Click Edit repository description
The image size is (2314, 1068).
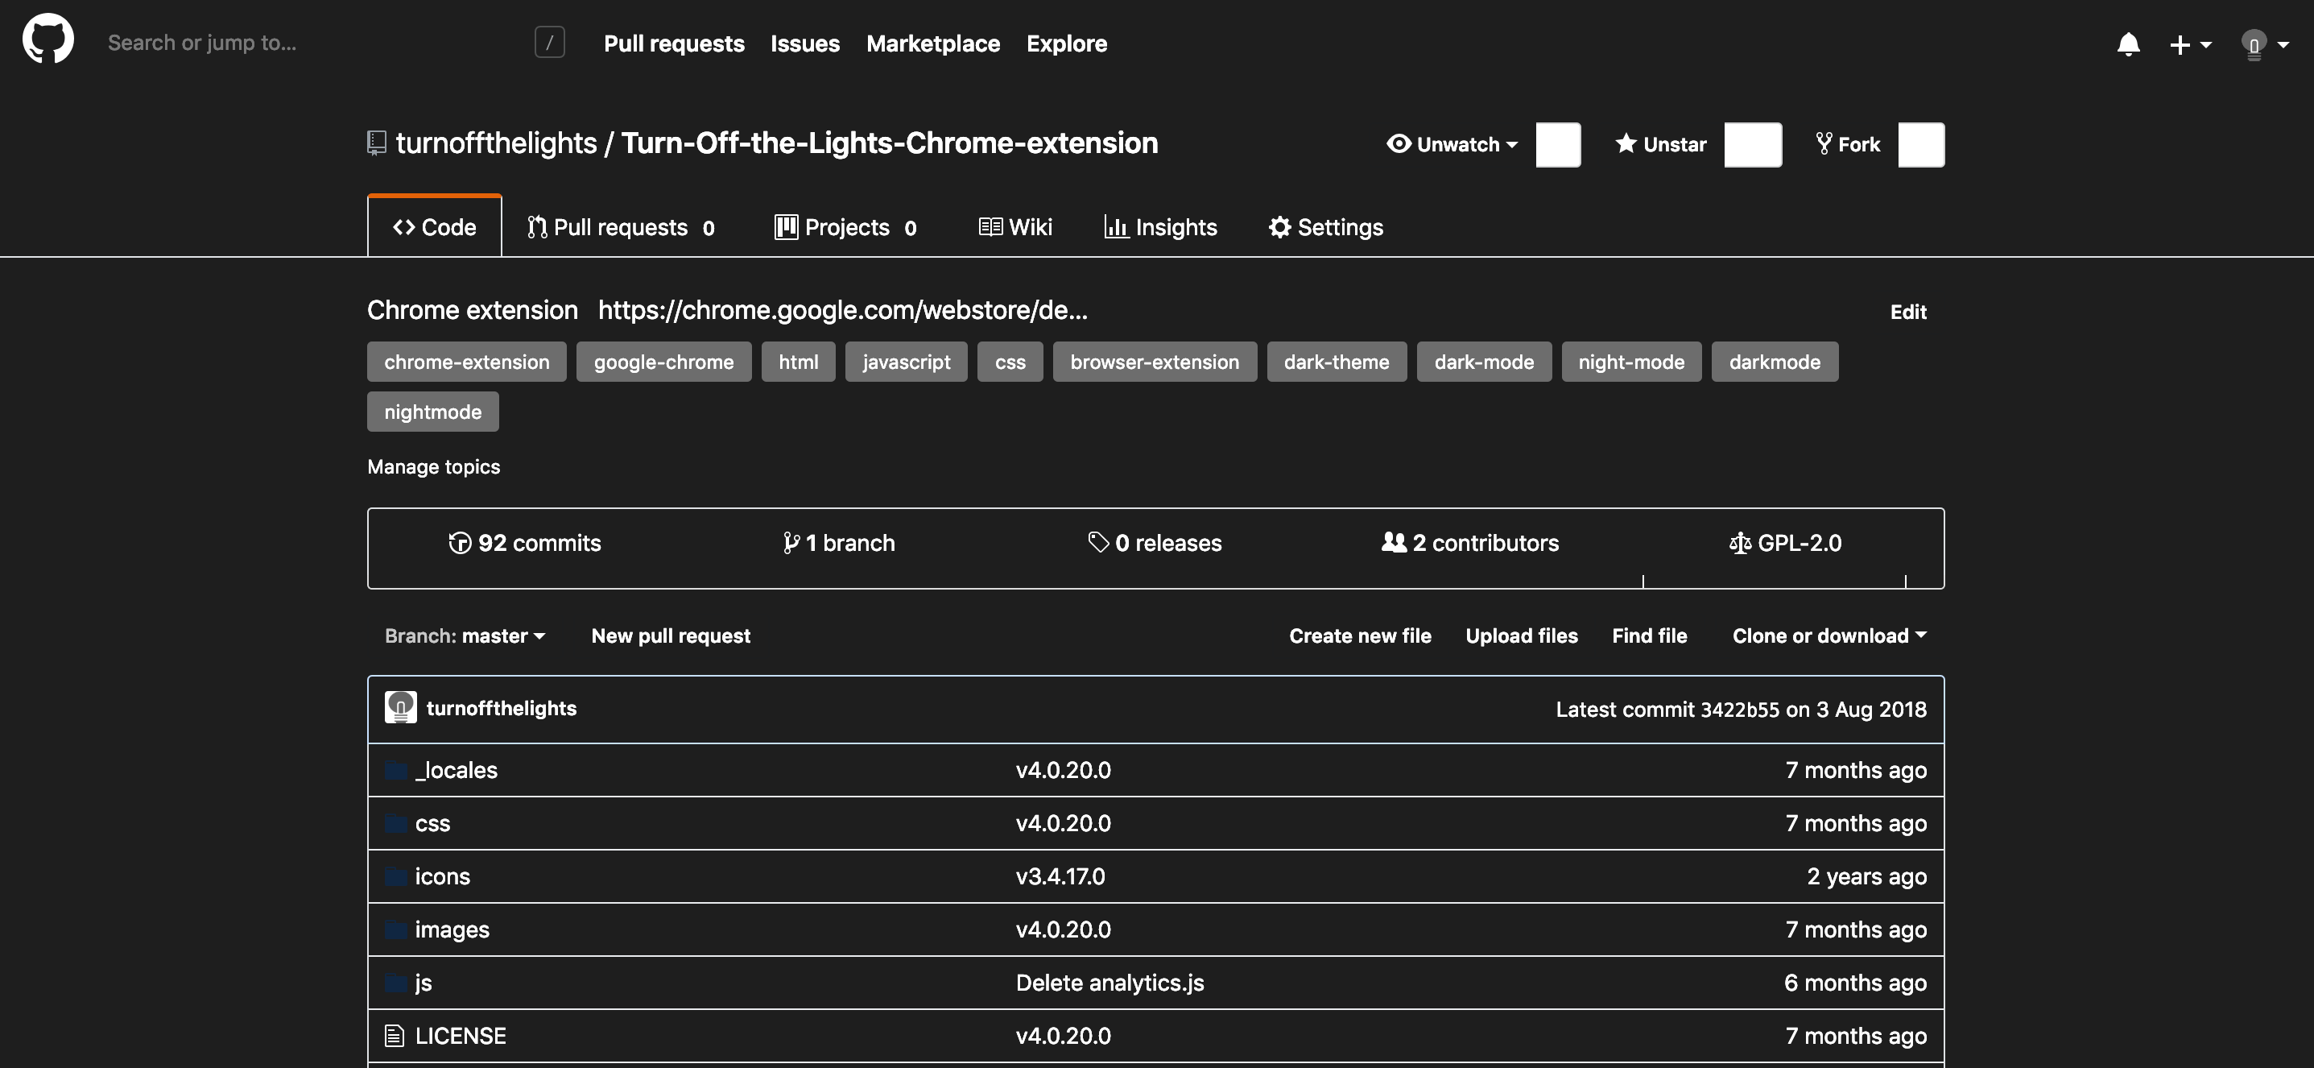[1908, 312]
